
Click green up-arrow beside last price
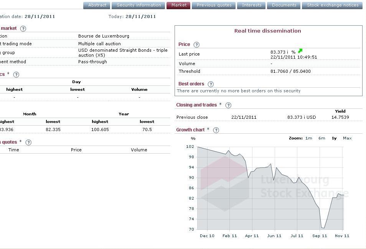300,51
